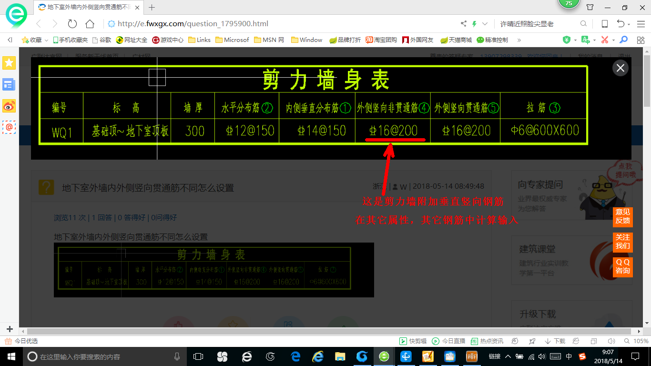Click the Windows taskbar search box

tap(105, 356)
